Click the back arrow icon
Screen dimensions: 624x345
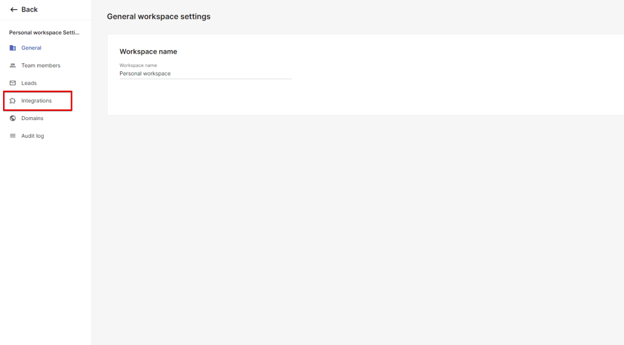click(x=13, y=10)
